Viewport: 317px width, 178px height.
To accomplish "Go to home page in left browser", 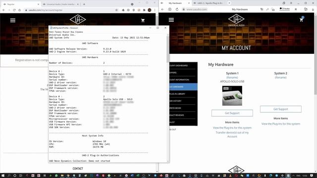I will pyautogui.click(x=19, y=10).
